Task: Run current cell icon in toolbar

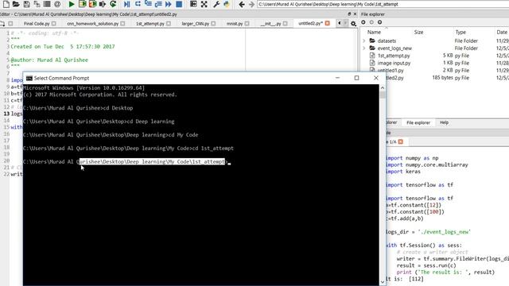Action: [x=82, y=4]
